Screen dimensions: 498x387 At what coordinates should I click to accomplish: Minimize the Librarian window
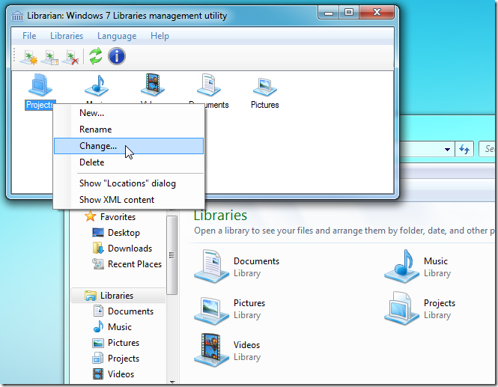(x=329, y=13)
